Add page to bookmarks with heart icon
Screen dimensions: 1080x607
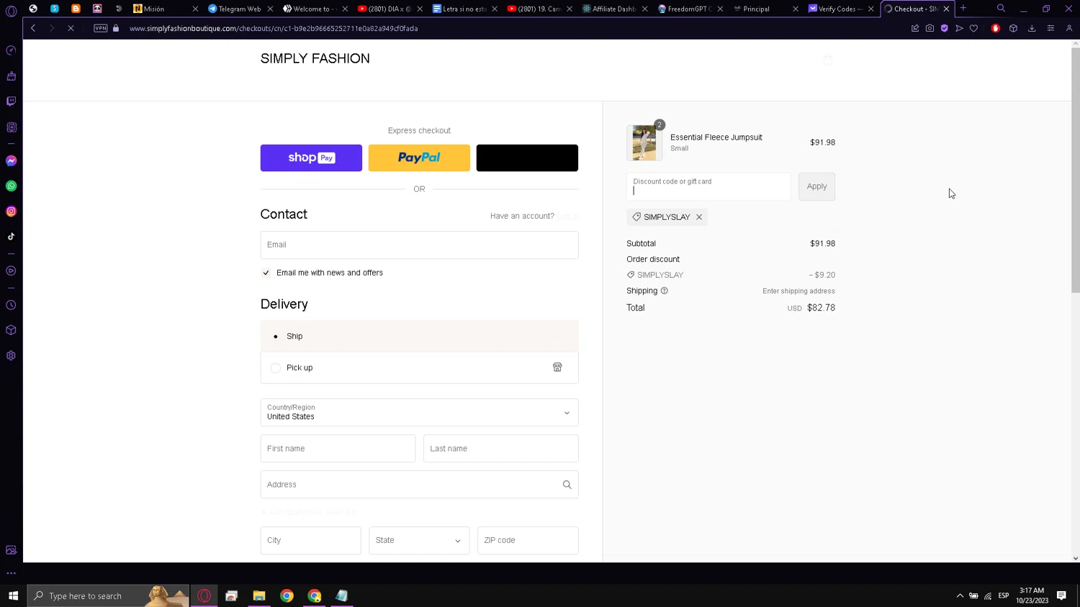(x=973, y=28)
